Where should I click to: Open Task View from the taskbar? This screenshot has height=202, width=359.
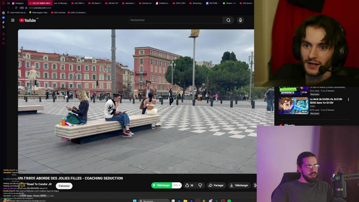pos(173,201)
